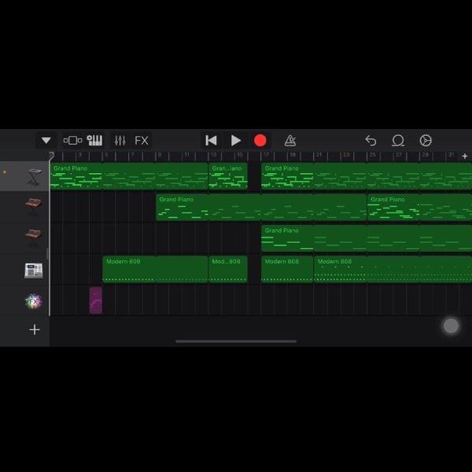Image resolution: width=472 pixels, height=472 pixels.
Task: Go to beginning of the song
Action: 211,140
